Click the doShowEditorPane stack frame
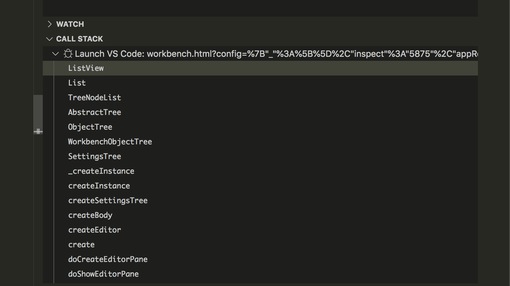The height and width of the screenshot is (286, 510). pos(103,274)
